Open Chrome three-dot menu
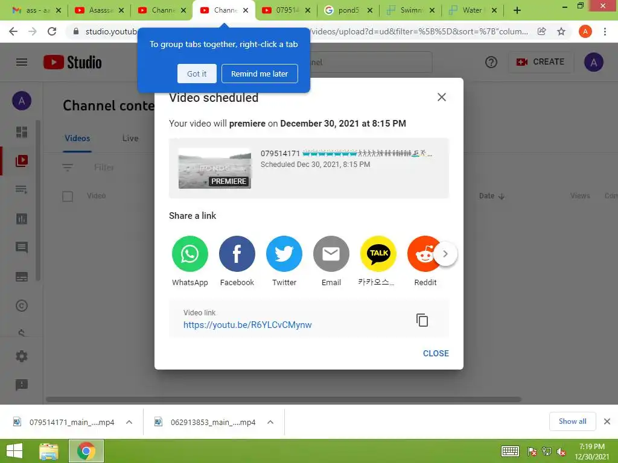The width and height of the screenshot is (618, 463). 605,31
